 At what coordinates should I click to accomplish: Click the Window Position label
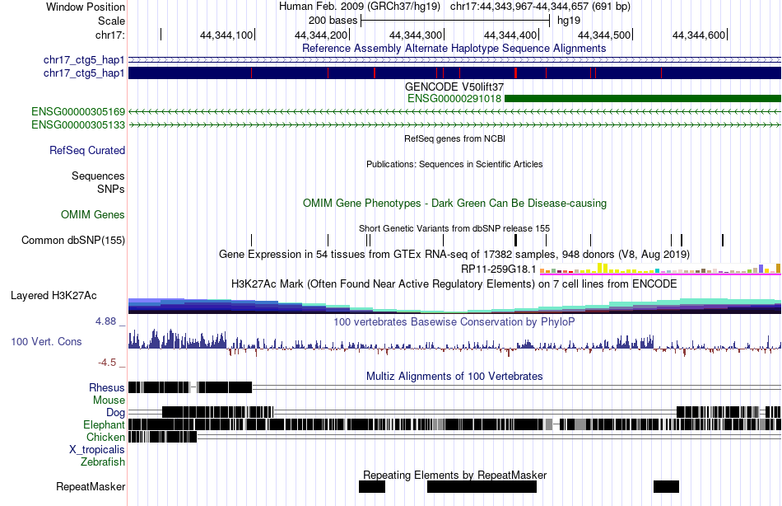[x=86, y=7]
